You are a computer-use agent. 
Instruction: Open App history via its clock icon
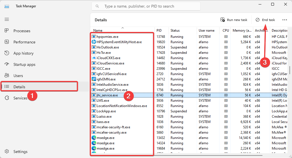(x=7, y=53)
